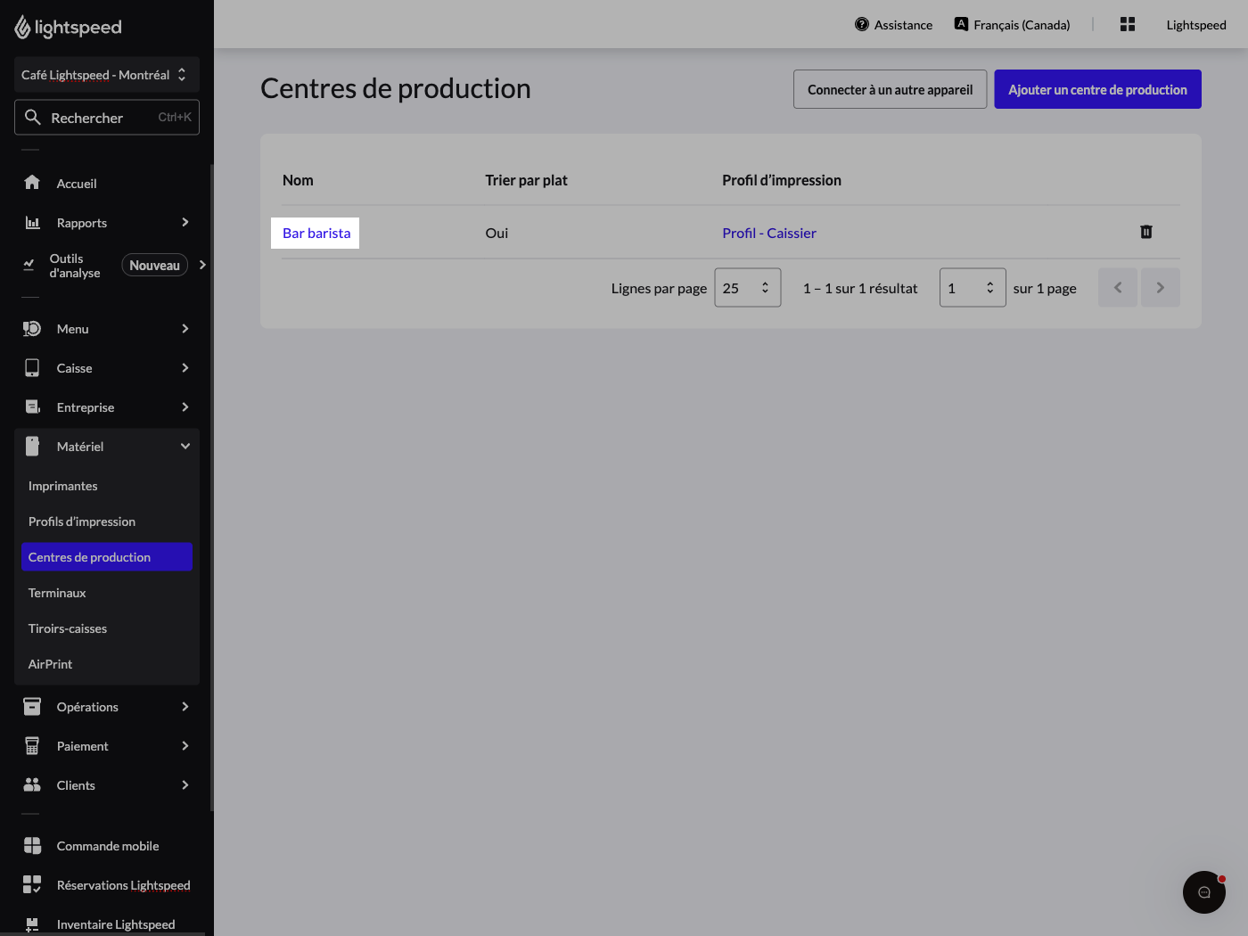1248x936 pixels.
Task: Expand the Opérations submenu chevron
Action: [185, 706]
